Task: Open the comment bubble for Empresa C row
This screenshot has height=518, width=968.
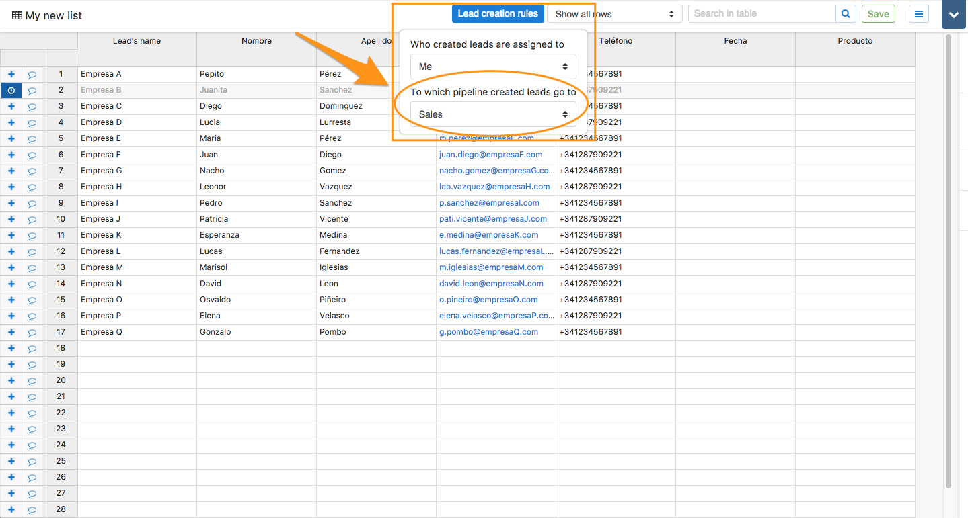Action: pyautogui.click(x=32, y=106)
